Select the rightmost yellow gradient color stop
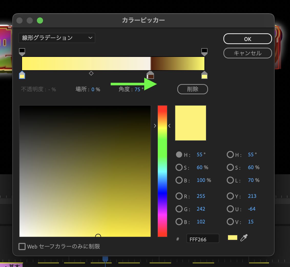 point(204,75)
